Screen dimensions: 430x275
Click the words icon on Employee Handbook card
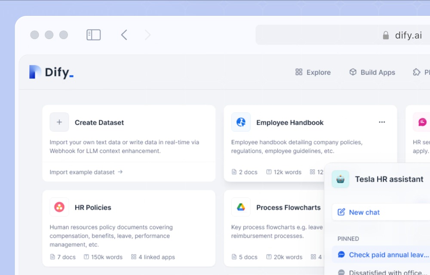pos(269,172)
